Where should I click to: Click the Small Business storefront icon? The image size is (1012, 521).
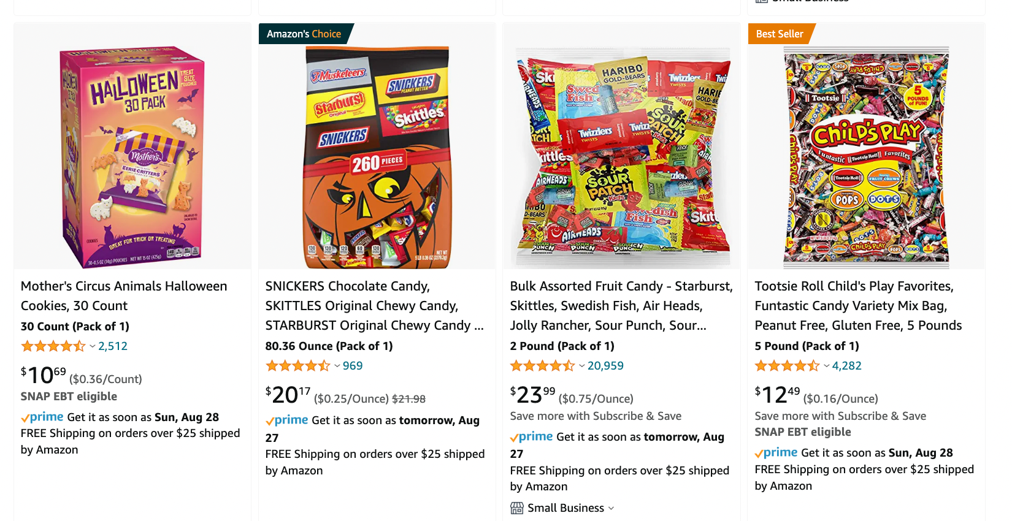pos(516,508)
